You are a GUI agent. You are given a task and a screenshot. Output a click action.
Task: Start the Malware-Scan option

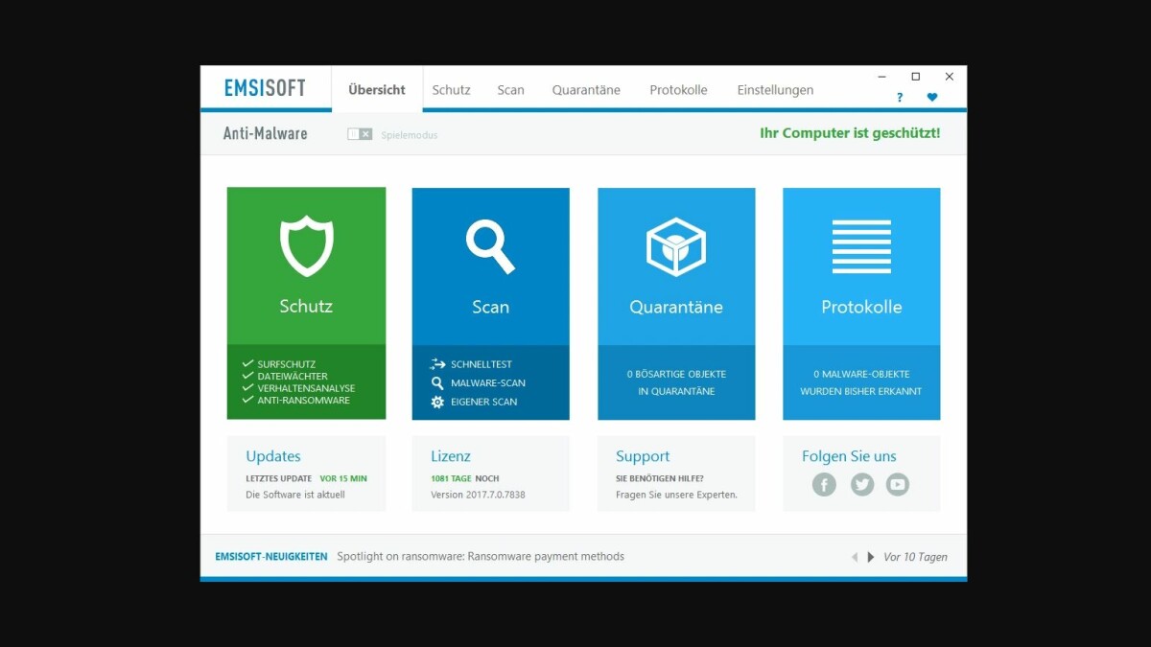point(488,382)
